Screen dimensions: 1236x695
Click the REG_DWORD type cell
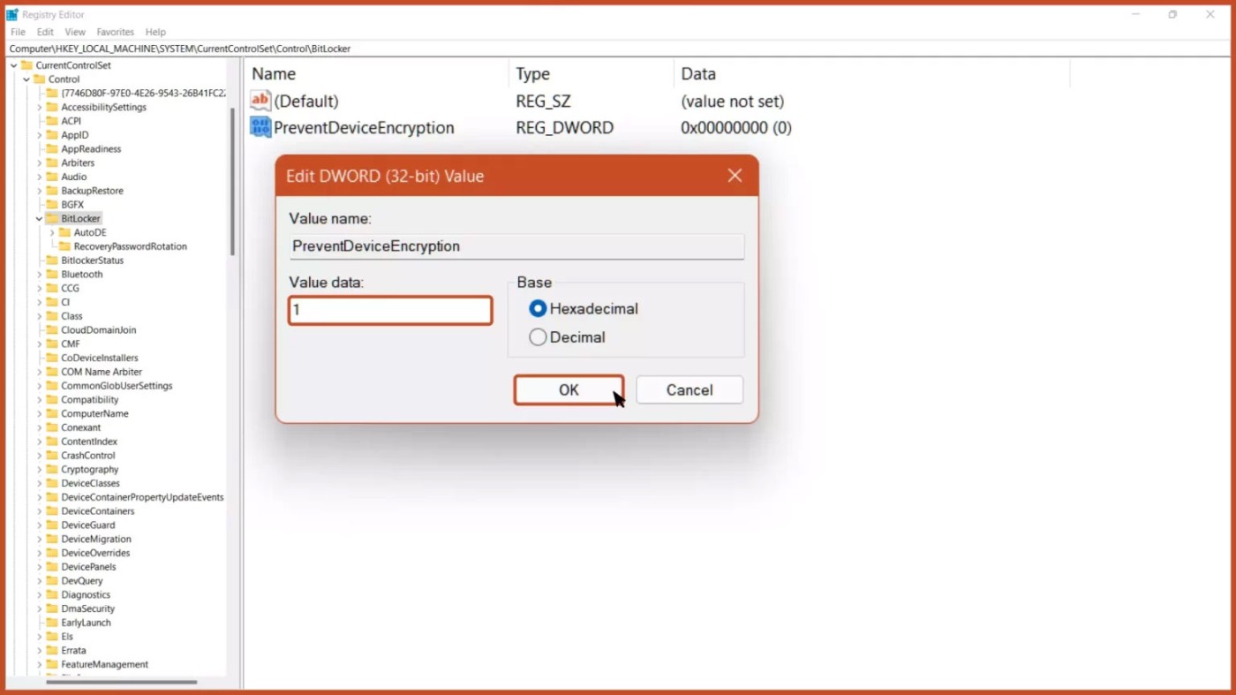tap(565, 127)
